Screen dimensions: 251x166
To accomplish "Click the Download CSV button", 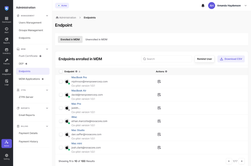I will (231, 59).
